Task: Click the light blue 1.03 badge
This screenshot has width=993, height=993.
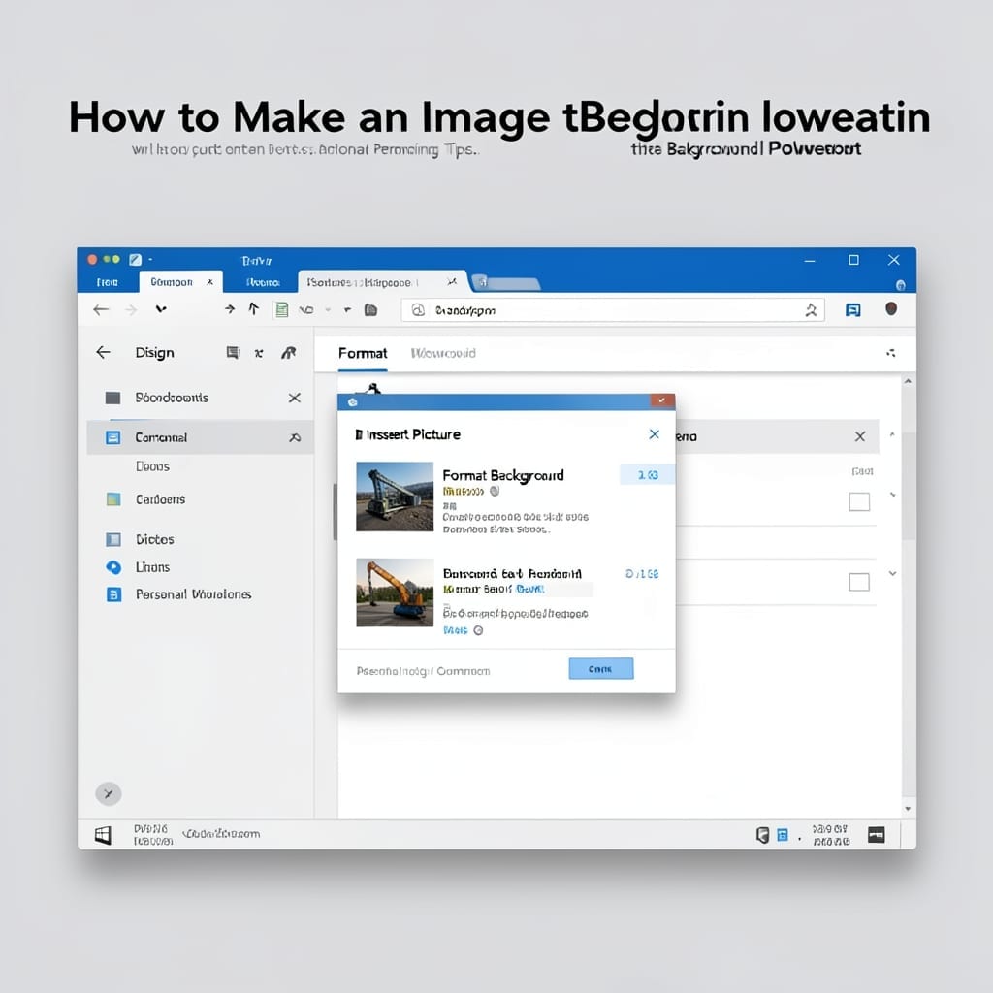Action: (x=647, y=474)
